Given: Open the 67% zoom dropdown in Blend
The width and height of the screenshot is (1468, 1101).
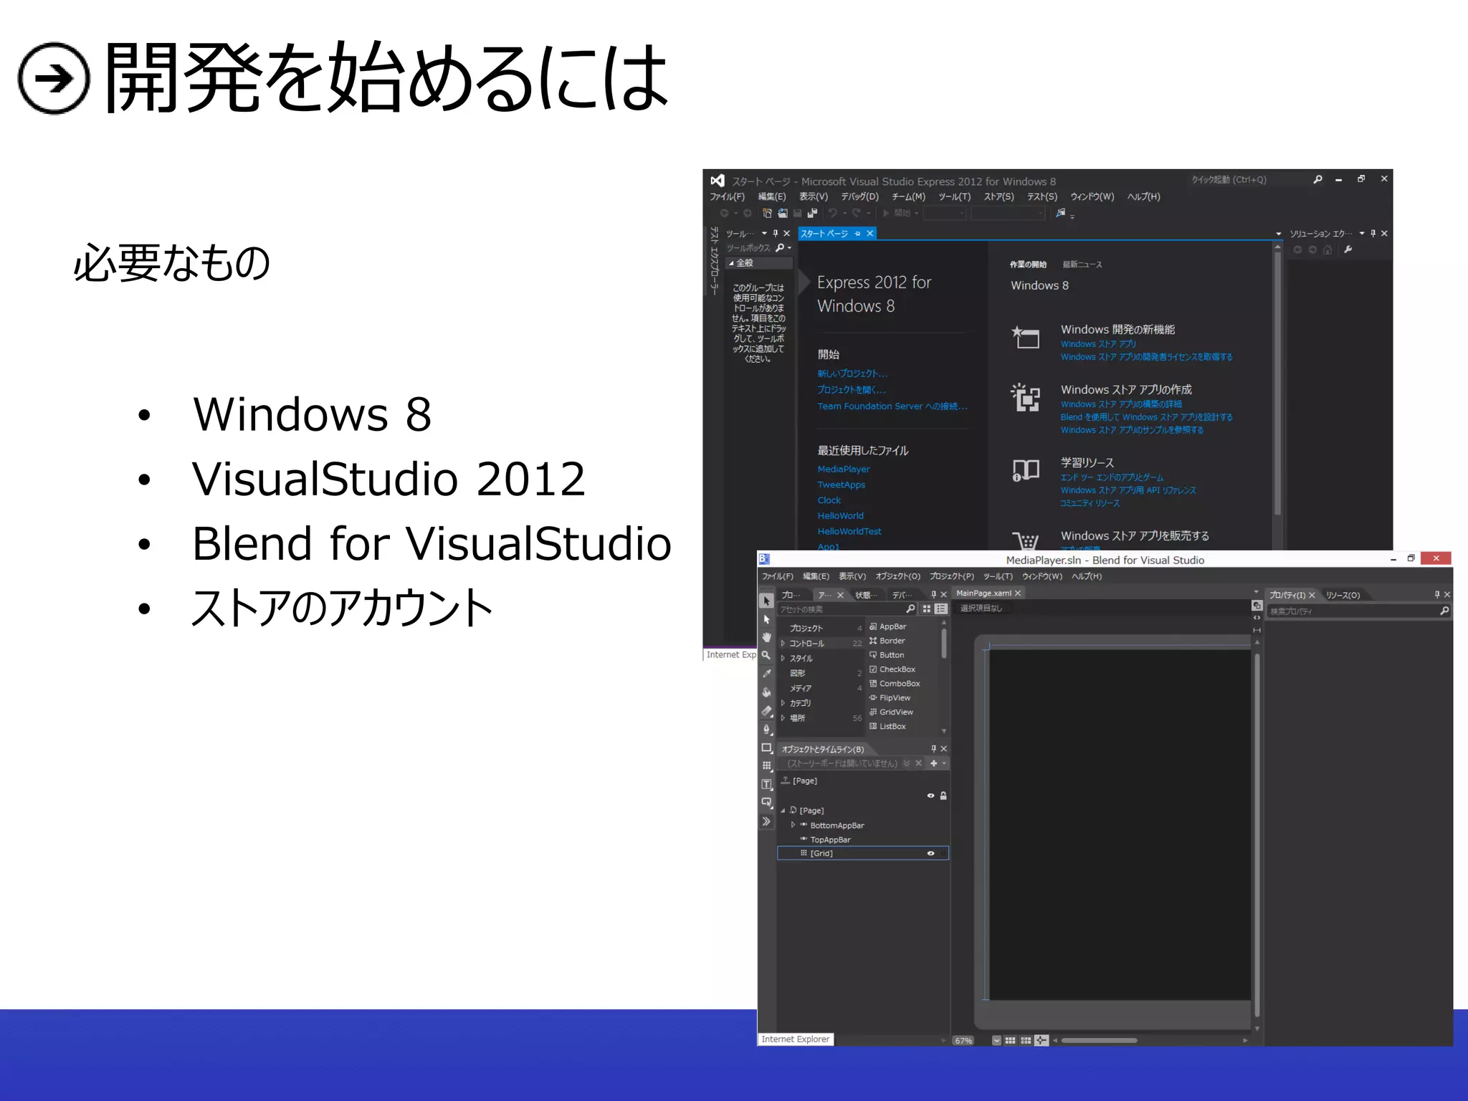Looking at the screenshot, I should (997, 1040).
